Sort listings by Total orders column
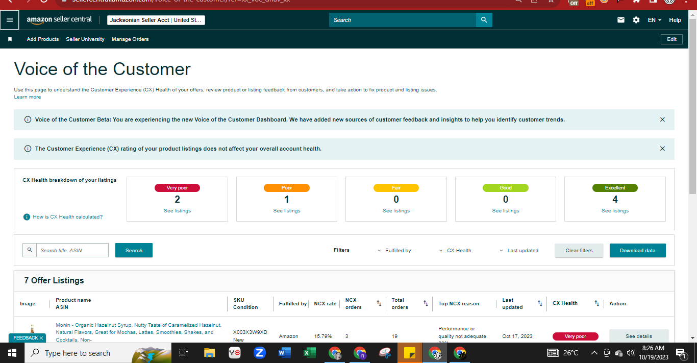Image resolution: width=697 pixels, height=363 pixels. pyautogui.click(x=426, y=303)
